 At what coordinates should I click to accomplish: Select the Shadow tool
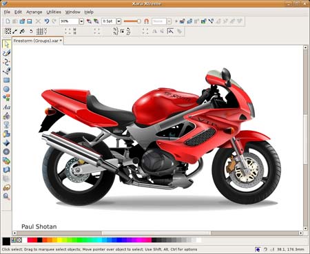(6, 134)
